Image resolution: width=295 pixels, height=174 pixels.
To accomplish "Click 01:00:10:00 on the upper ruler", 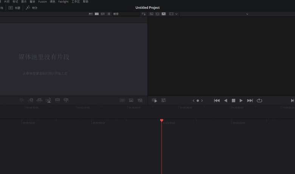I will pyautogui.click(x=33, y=108).
